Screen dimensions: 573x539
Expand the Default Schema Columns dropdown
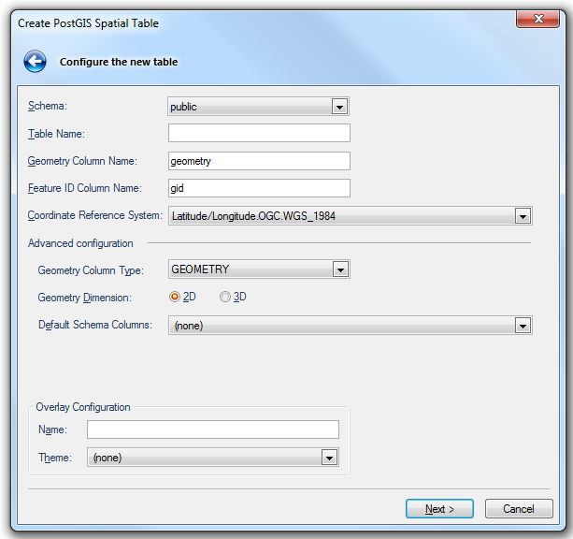coord(350,326)
